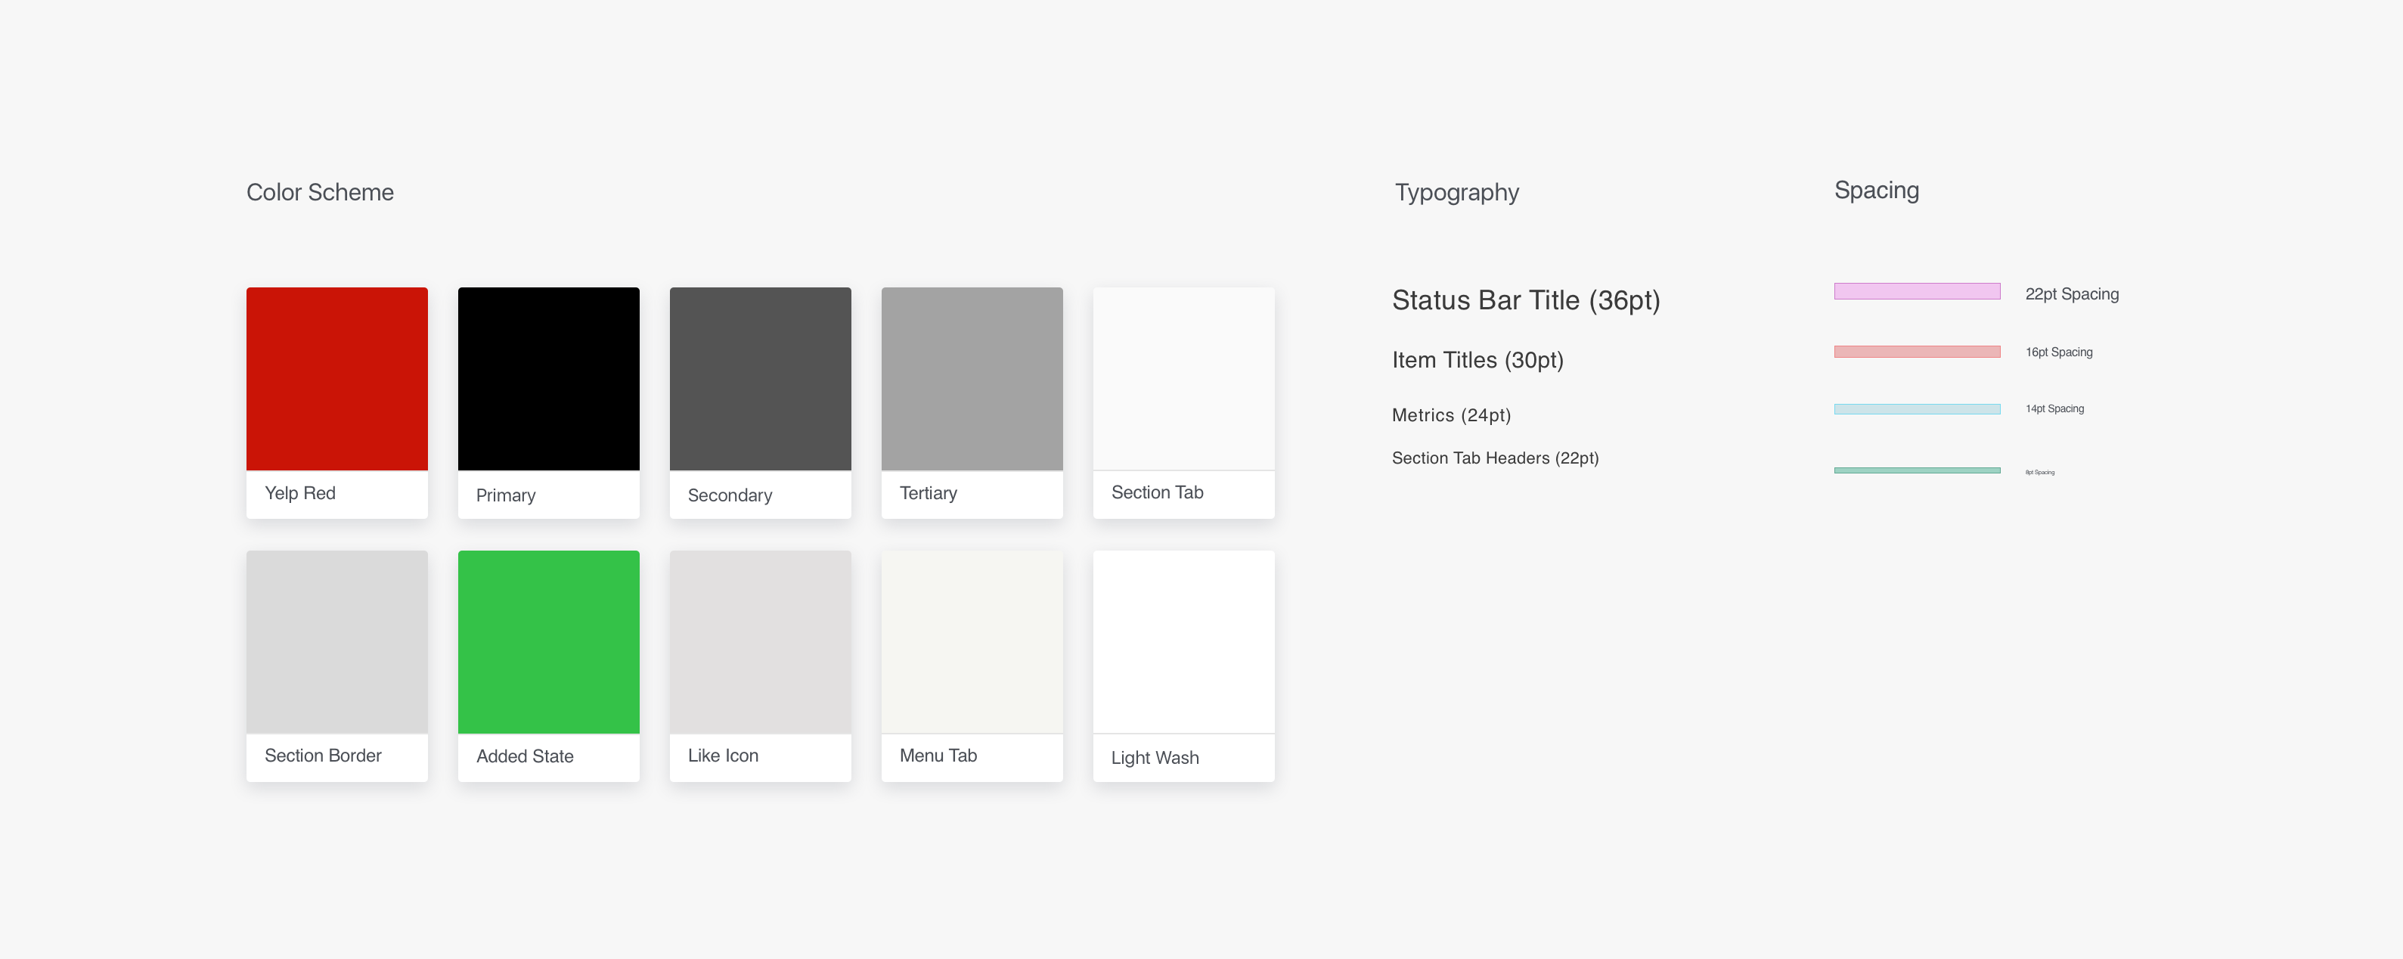2403x959 pixels.
Task: Select the black Primary color swatch
Action: (548, 379)
